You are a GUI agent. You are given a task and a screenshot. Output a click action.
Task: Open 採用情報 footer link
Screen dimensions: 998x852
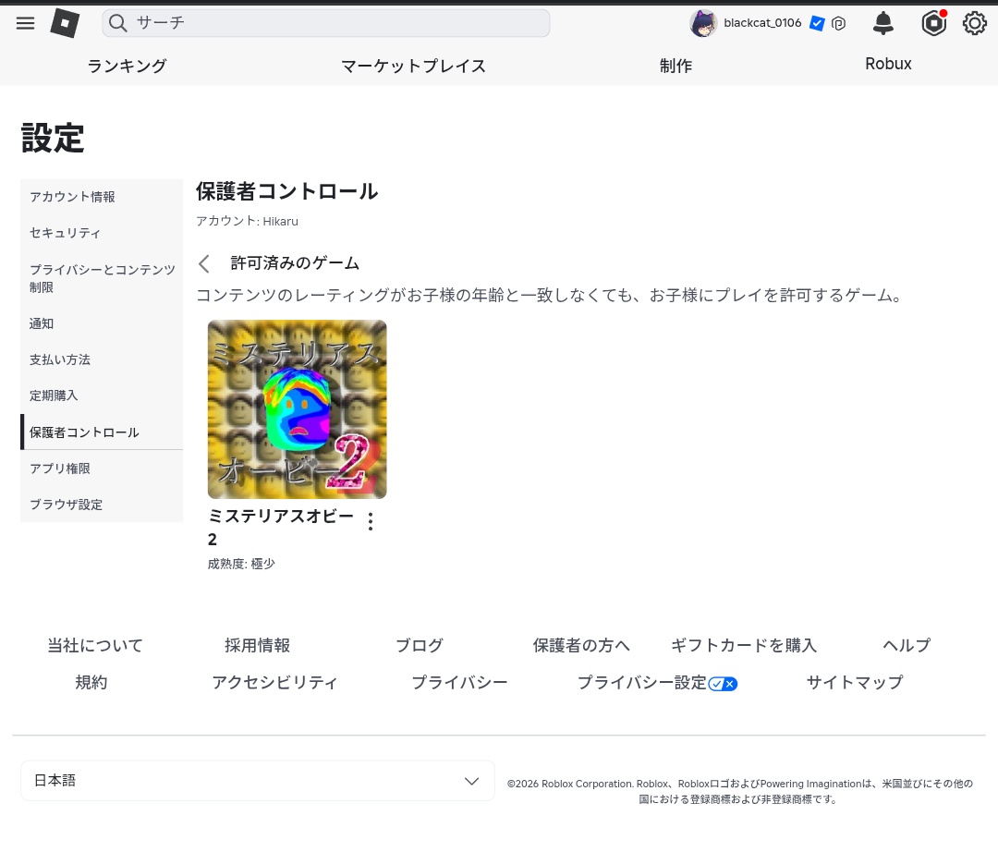coord(257,645)
